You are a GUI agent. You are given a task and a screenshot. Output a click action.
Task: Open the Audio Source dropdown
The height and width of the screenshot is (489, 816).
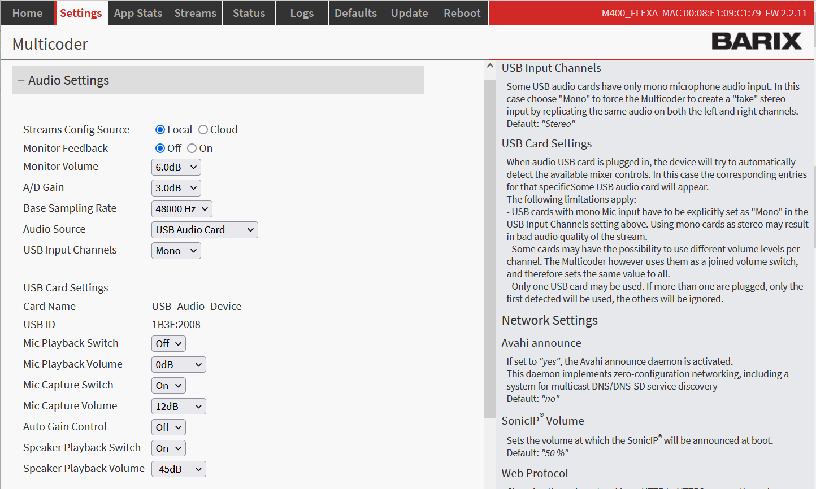coord(204,230)
